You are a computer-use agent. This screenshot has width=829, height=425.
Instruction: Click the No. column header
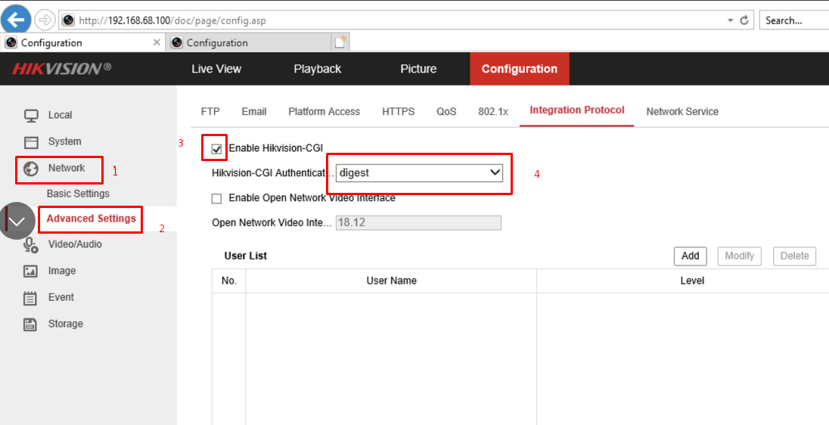[x=229, y=281]
